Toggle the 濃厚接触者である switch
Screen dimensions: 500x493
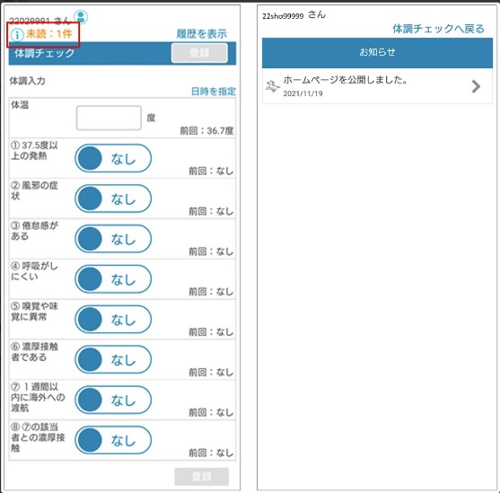tap(113, 359)
